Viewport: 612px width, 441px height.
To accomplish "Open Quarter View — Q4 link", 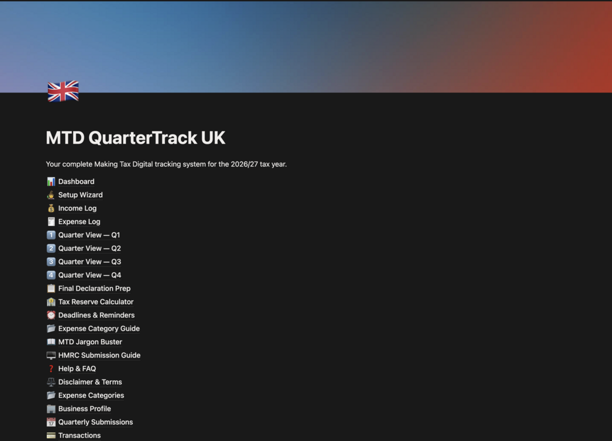I will coord(90,275).
